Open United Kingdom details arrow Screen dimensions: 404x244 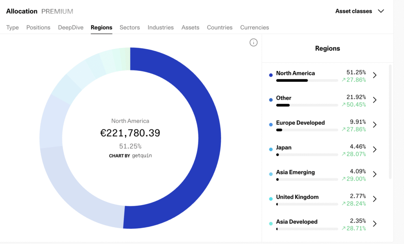tap(375, 199)
